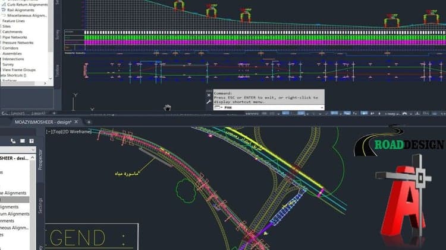Image resolution: width=446 pixels, height=250 pixels.
Task: Toggle the status bar MODEL button
Action: tap(252, 114)
